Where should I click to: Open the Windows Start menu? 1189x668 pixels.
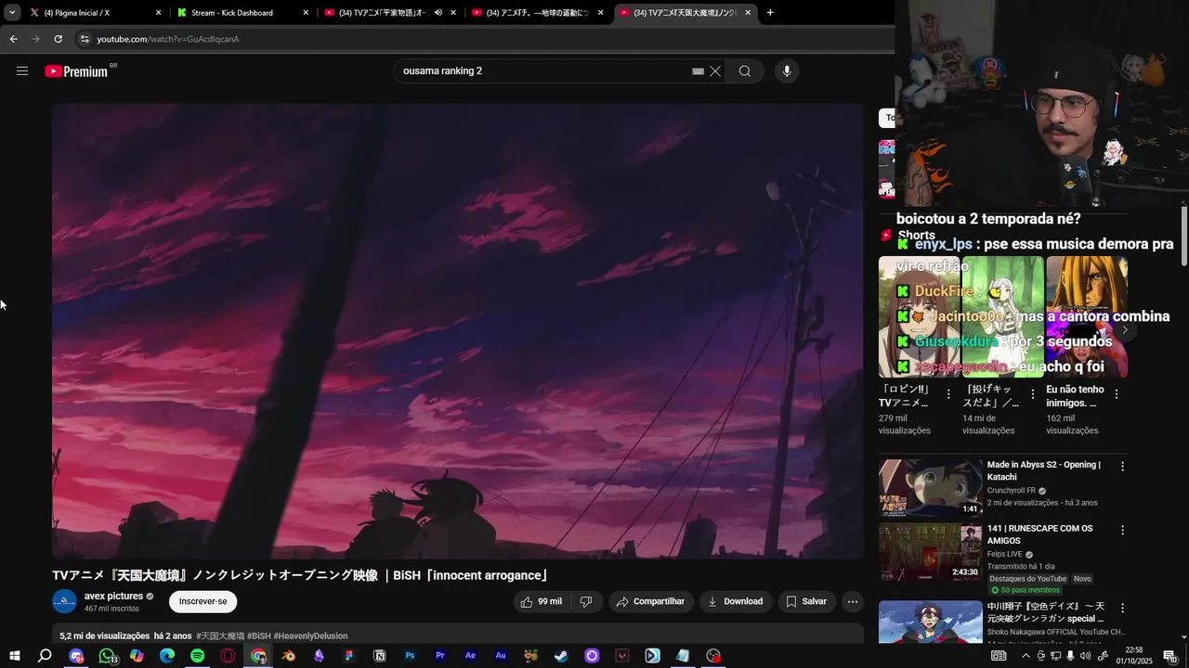(15, 656)
